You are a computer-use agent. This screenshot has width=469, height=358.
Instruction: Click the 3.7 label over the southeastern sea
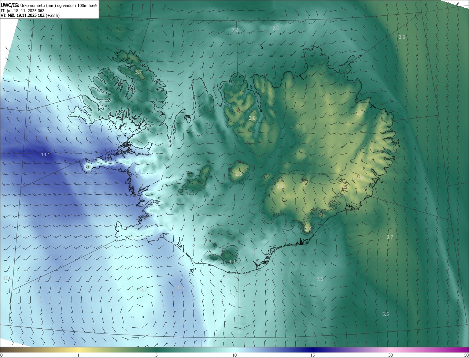(x=390, y=237)
